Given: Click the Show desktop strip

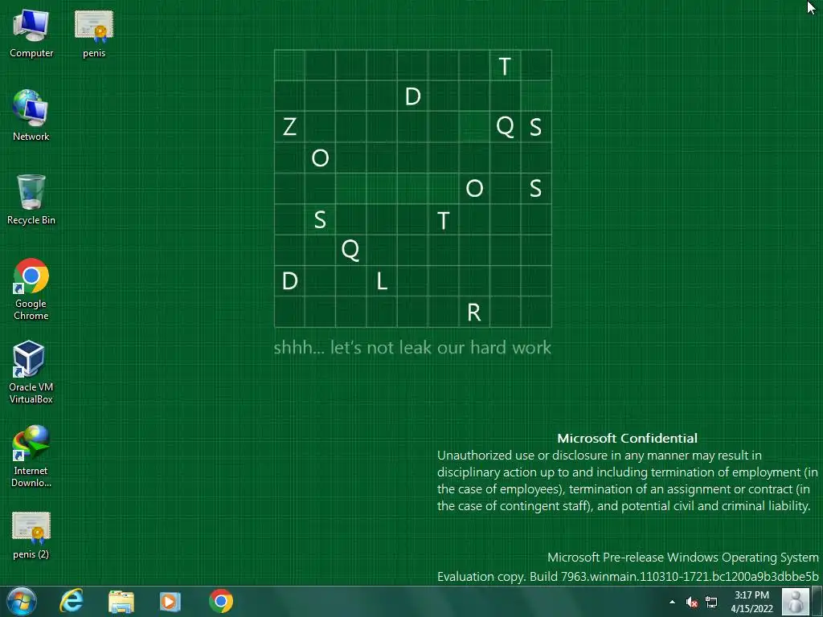Looking at the screenshot, I should click(x=817, y=602).
